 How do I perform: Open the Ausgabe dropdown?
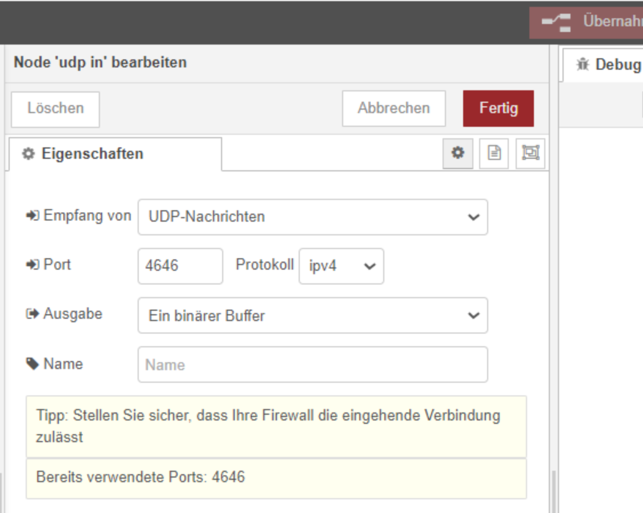point(312,315)
